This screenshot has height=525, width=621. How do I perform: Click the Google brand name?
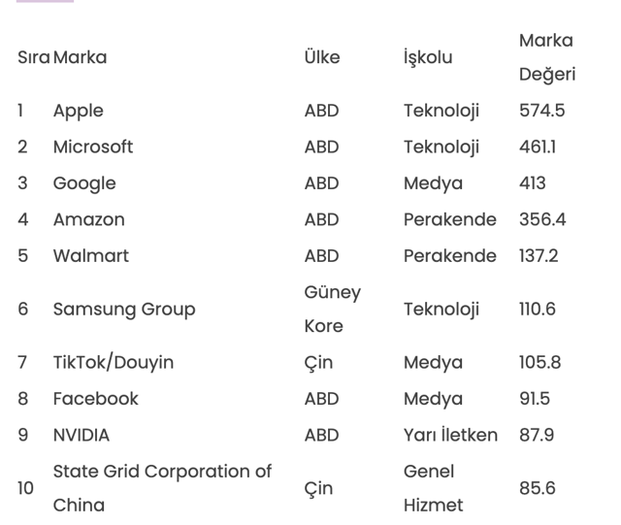point(84,183)
